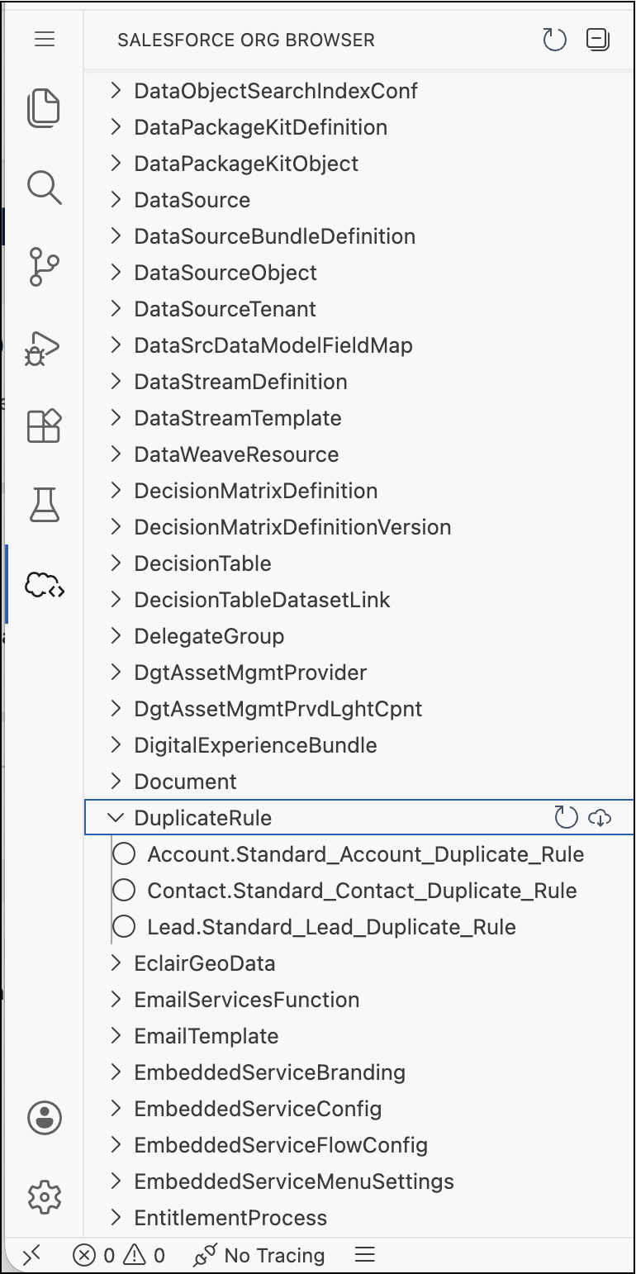Open the hamburger application menu
This screenshot has width=636, height=1274.
(45, 39)
